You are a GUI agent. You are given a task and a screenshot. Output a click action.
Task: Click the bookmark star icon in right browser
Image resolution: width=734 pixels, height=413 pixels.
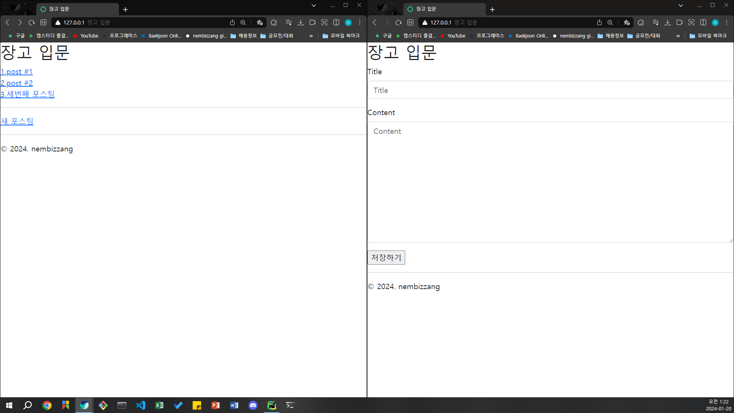point(627,23)
